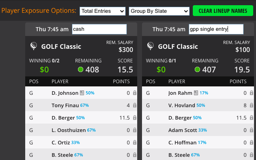The image size is (256, 160).
Task: Click the green status dot beside 408 remaining
Action: 80,69
